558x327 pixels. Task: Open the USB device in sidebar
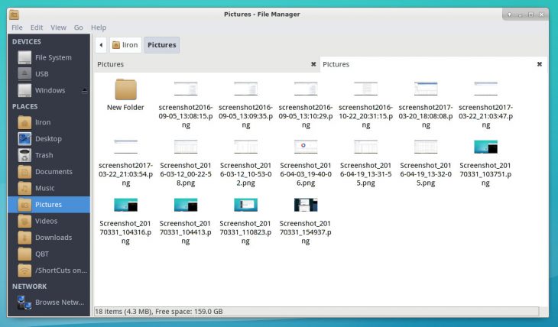coord(49,74)
